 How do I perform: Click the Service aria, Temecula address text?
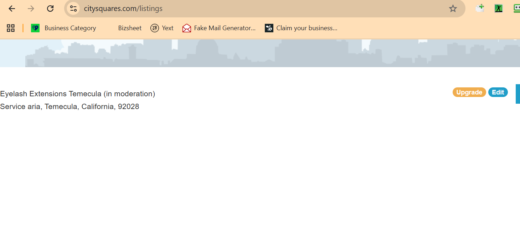click(69, 107)
